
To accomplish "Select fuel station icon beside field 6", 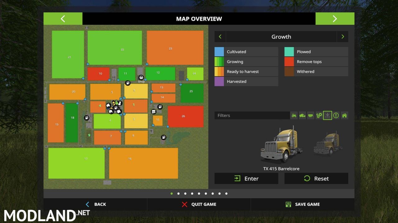I will pos(127,83).
